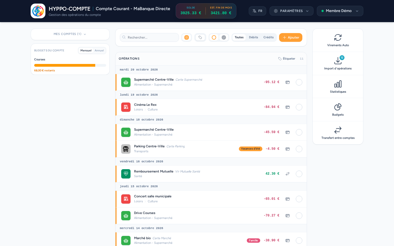Viewport: 394px width, 246px height.
Task: Show all operations with Toutes tab
Action: coord(239,37)
